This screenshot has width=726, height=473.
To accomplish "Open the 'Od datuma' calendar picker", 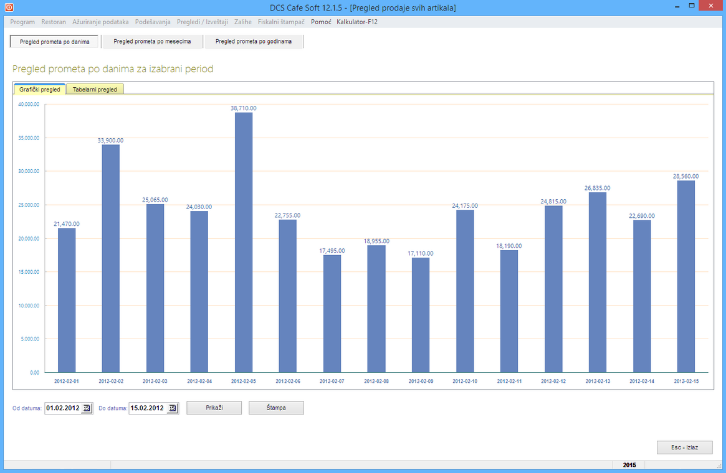I will (87, 408).
